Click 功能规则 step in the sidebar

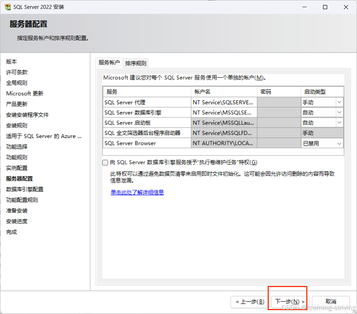17,157
